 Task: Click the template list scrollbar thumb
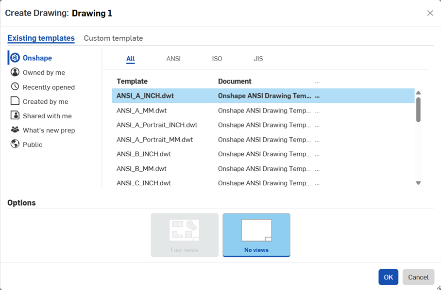pos(418,110)
